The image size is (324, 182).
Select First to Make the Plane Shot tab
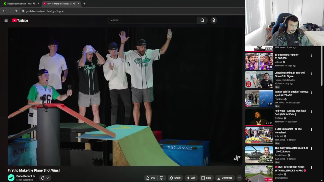tap(59, 4)
